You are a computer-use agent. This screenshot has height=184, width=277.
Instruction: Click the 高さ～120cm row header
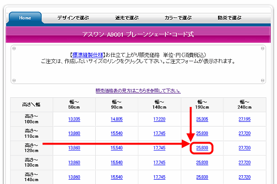pos(31,148)
